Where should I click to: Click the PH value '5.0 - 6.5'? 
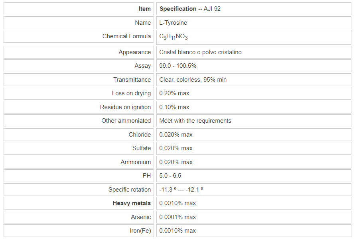(x=170, y=176)
